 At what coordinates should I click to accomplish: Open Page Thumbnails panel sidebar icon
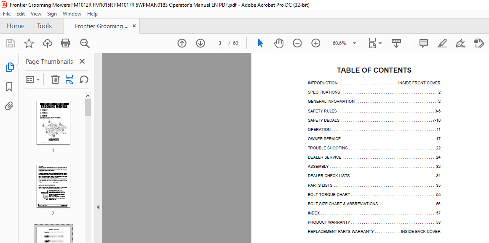click(x=10, y=67)
